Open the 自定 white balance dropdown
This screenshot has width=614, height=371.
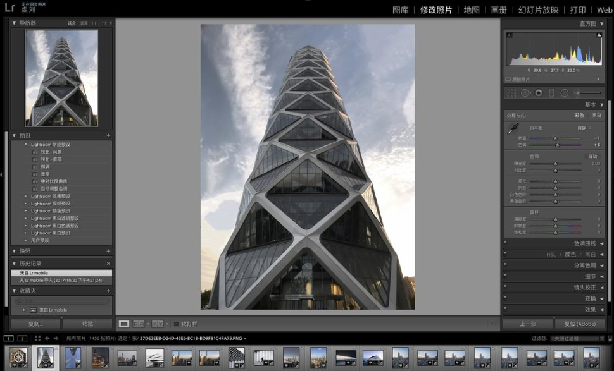click(584, 128)
